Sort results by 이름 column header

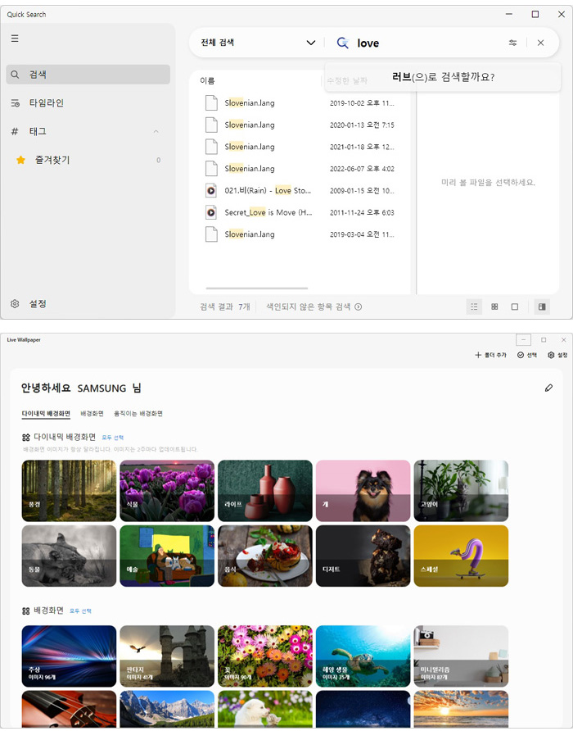pyautogui.click(x=207, y=80)
